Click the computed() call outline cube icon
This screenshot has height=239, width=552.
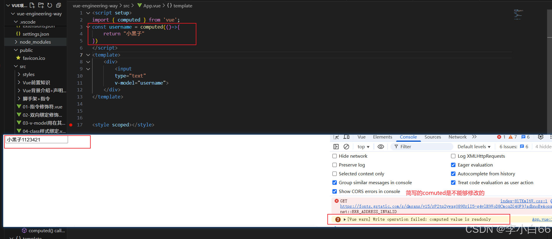24,230
